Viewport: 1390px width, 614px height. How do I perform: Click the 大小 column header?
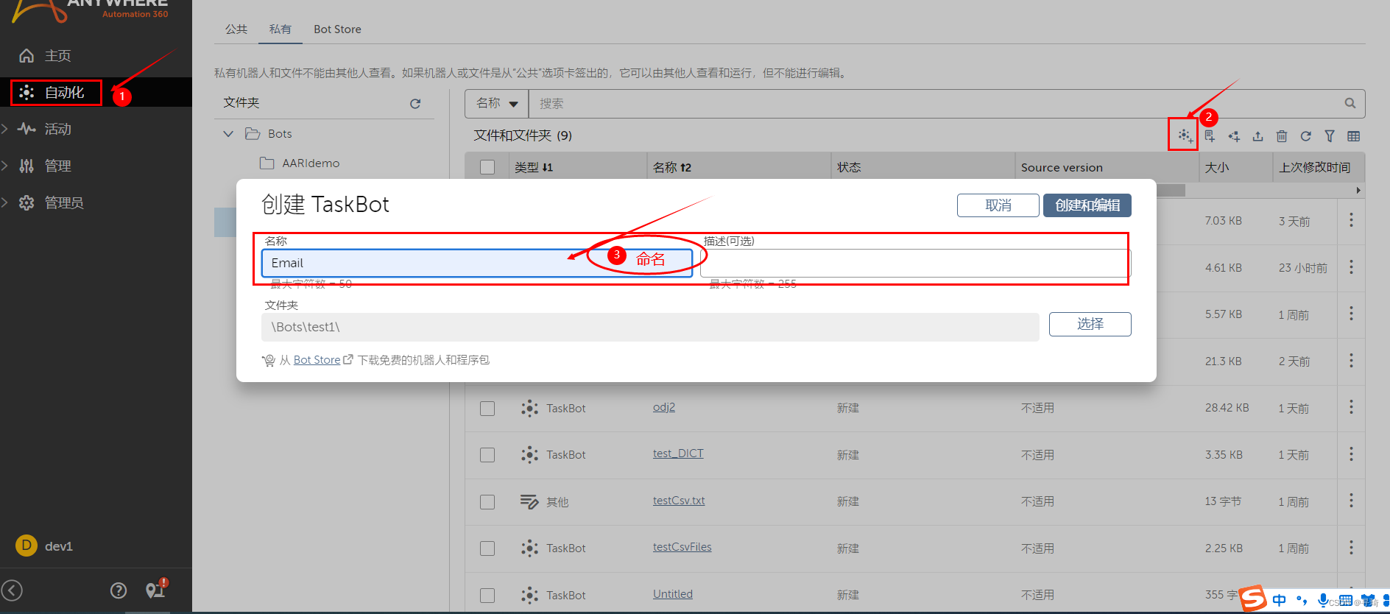1217,167
